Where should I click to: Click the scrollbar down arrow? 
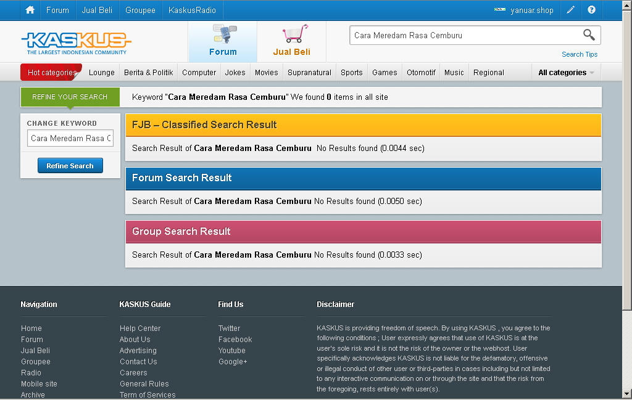[627, 394]
